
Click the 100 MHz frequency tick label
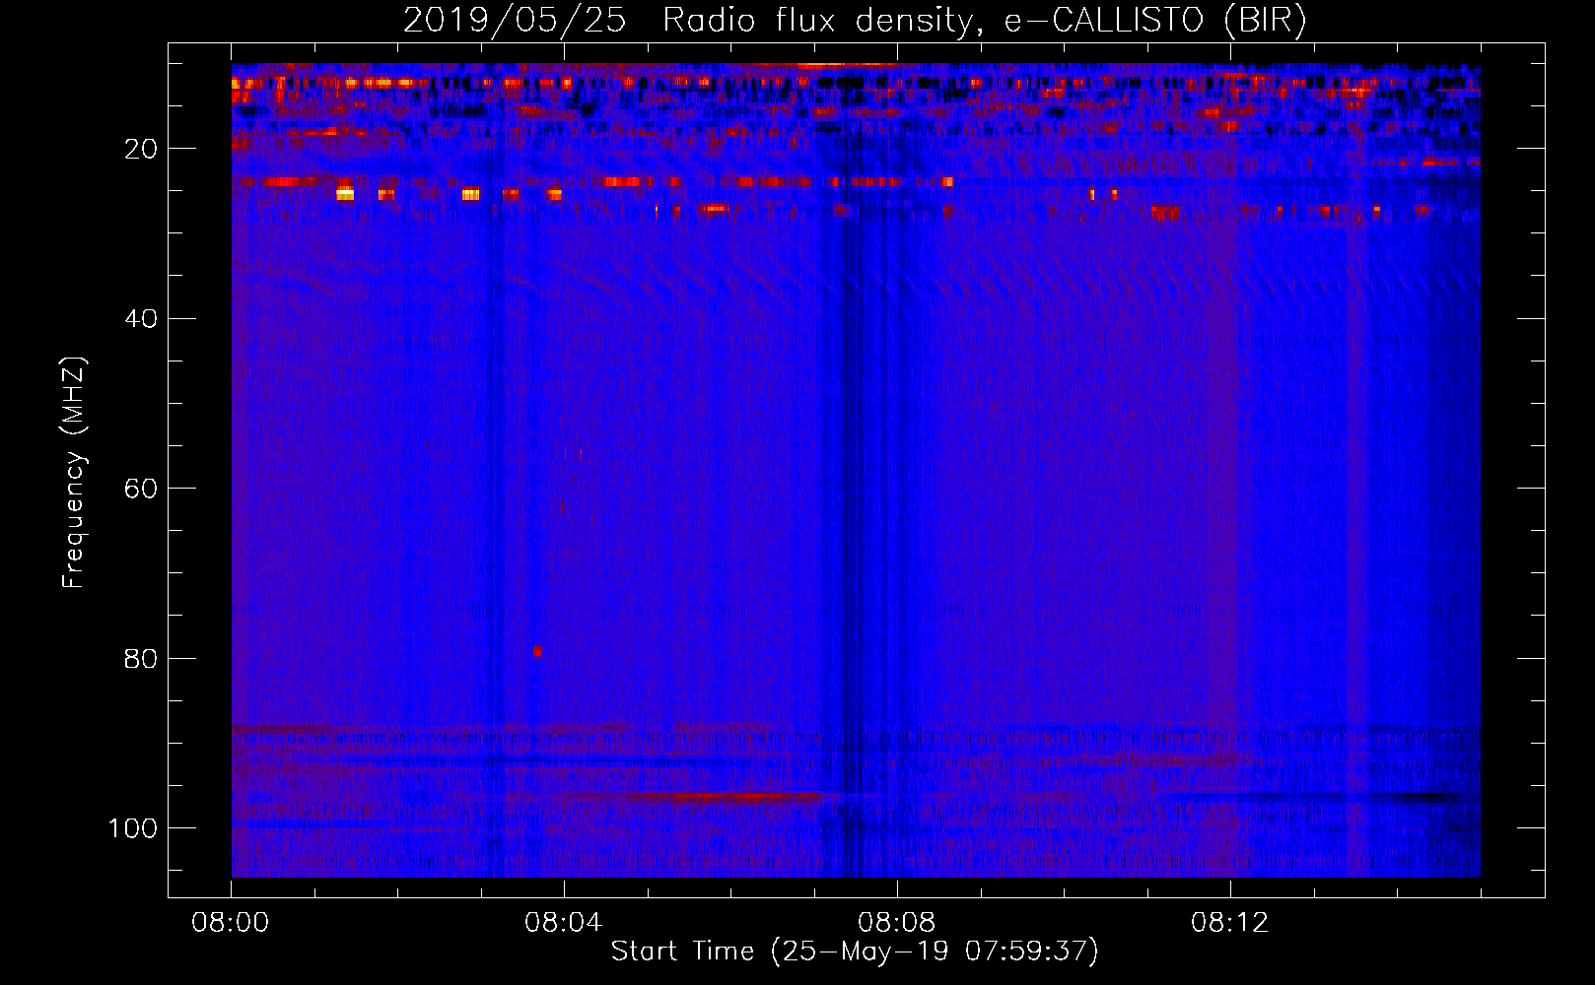pos(133,828)
